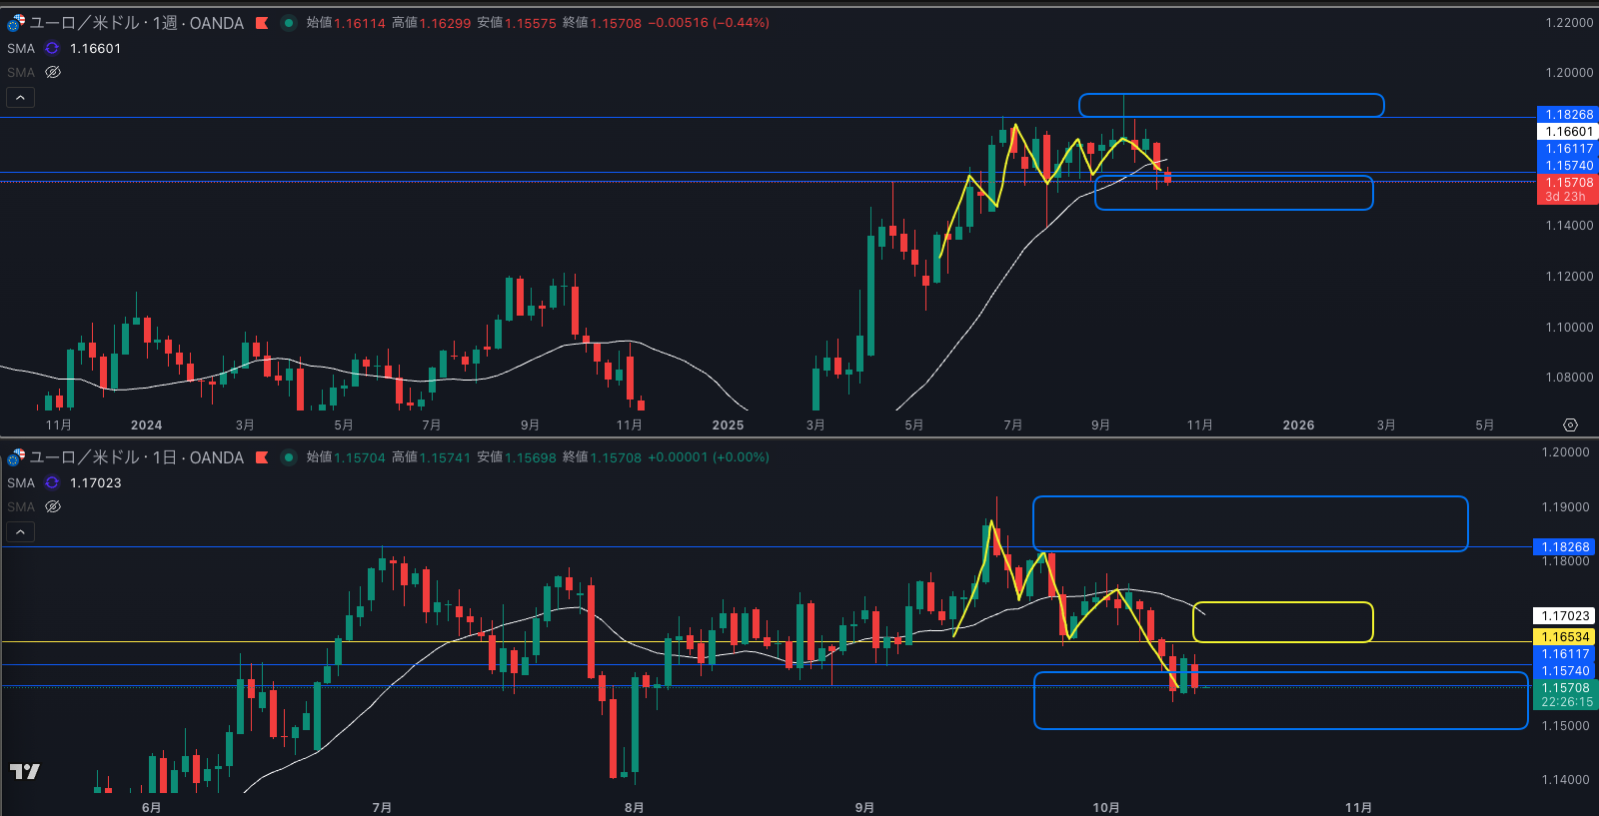Screen dimensions: 1599x816
Task: Show the hidden SMA on the weekly chart
Action: [x=53, y=72]
